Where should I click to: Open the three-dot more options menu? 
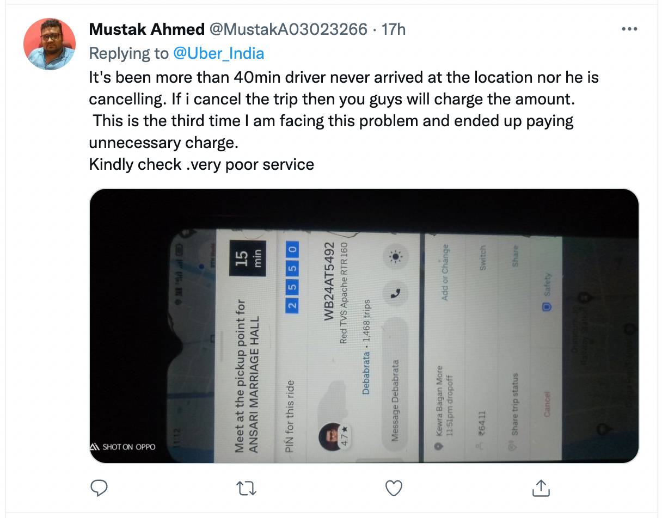[x=629, y=29]
